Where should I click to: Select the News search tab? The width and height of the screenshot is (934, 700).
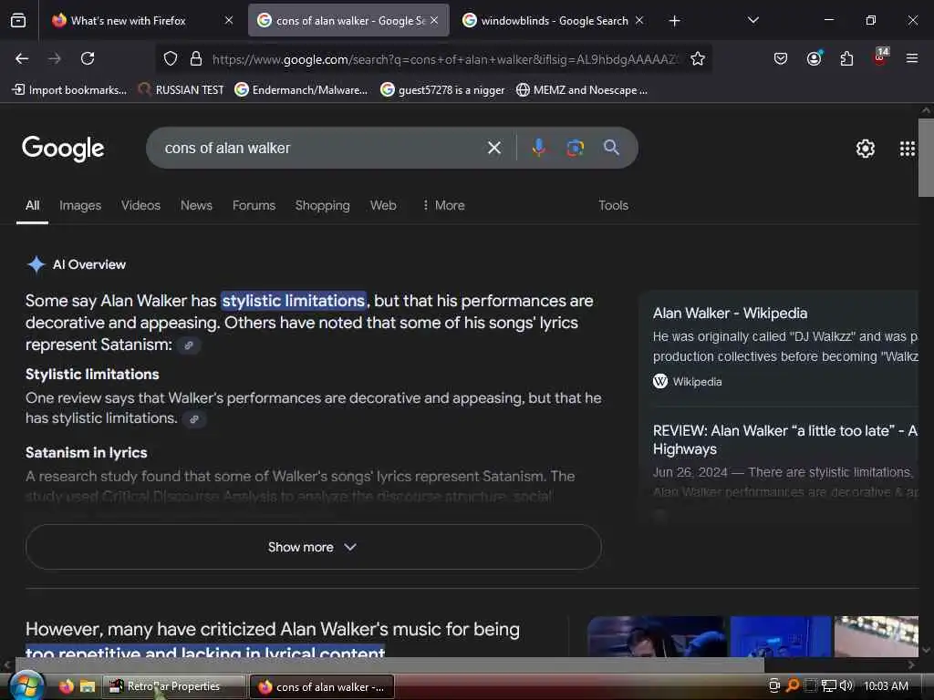point(196,205)
